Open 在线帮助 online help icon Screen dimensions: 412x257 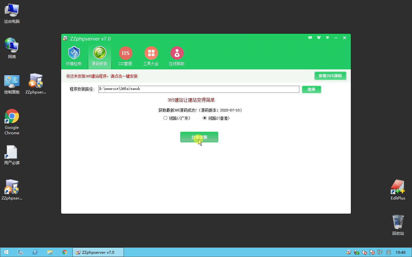point(177,57)
